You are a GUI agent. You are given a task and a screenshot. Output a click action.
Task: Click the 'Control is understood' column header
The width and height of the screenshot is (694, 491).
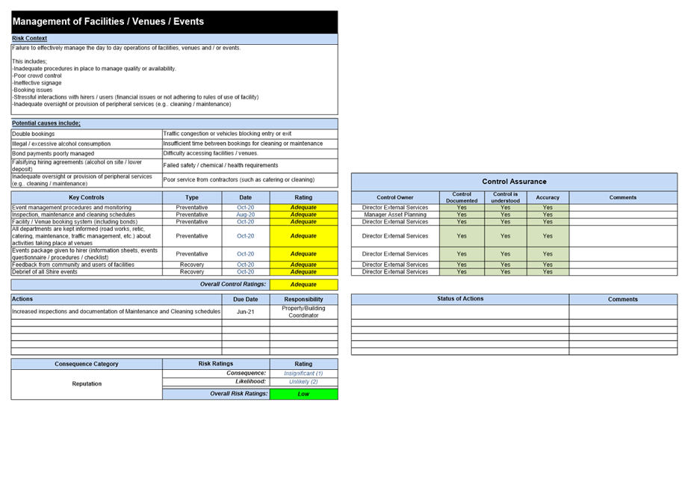506,197
